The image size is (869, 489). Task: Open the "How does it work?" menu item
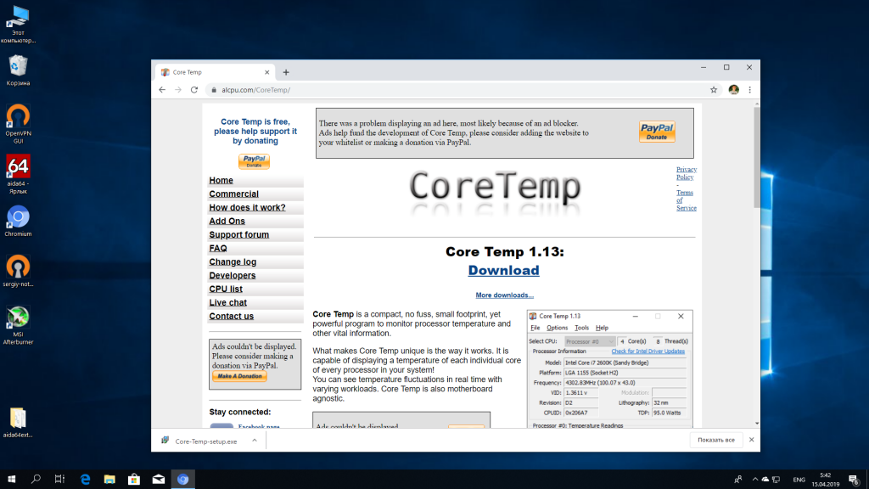(247, 207)
